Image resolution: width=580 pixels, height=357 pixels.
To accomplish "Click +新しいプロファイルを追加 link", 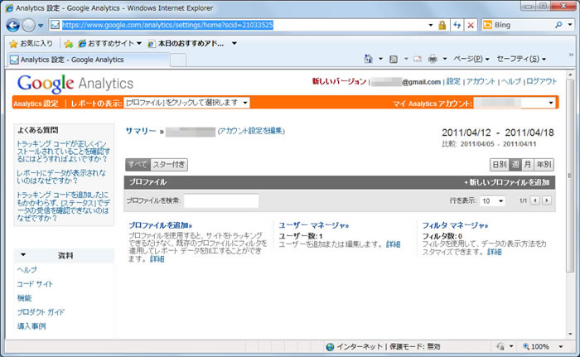I will [507, 182].
